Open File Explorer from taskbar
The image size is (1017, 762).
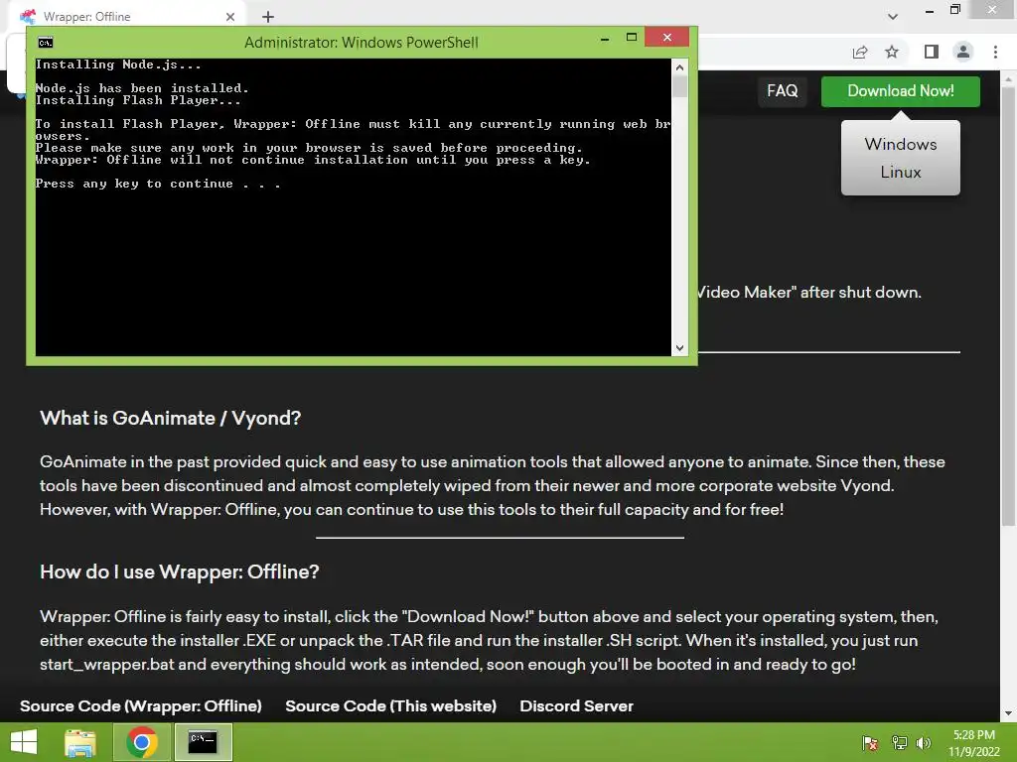pyautogui.click(x=80, y=742)
